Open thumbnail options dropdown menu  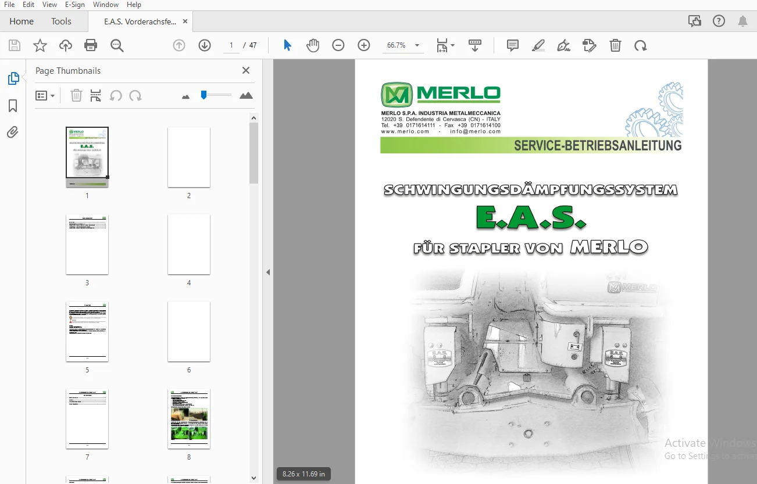tap(45, 96)
